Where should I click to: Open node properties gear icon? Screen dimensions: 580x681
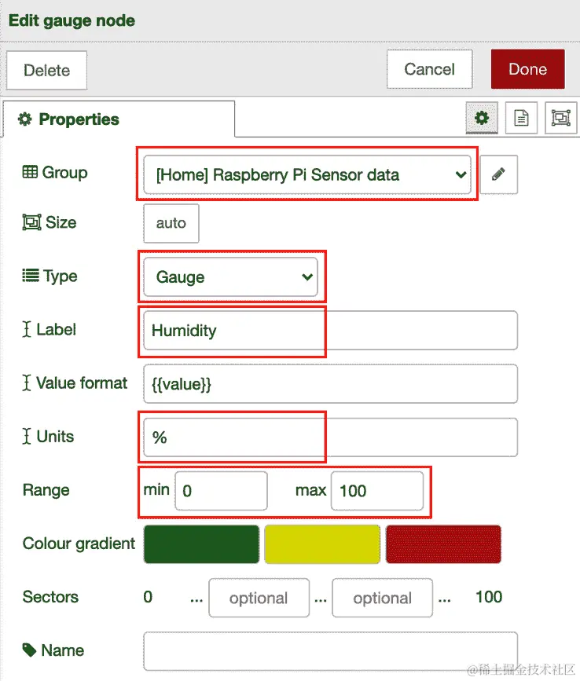pos(482,118)
